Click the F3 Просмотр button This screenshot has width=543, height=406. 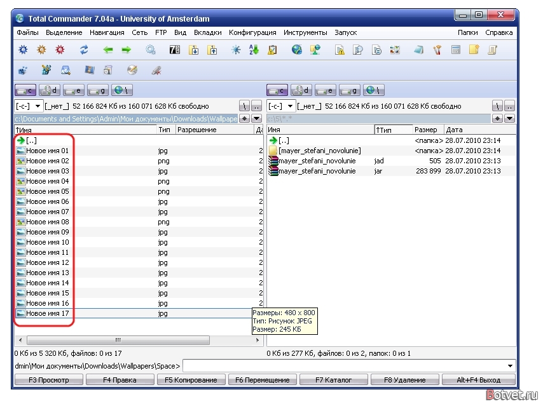(49, 380)
